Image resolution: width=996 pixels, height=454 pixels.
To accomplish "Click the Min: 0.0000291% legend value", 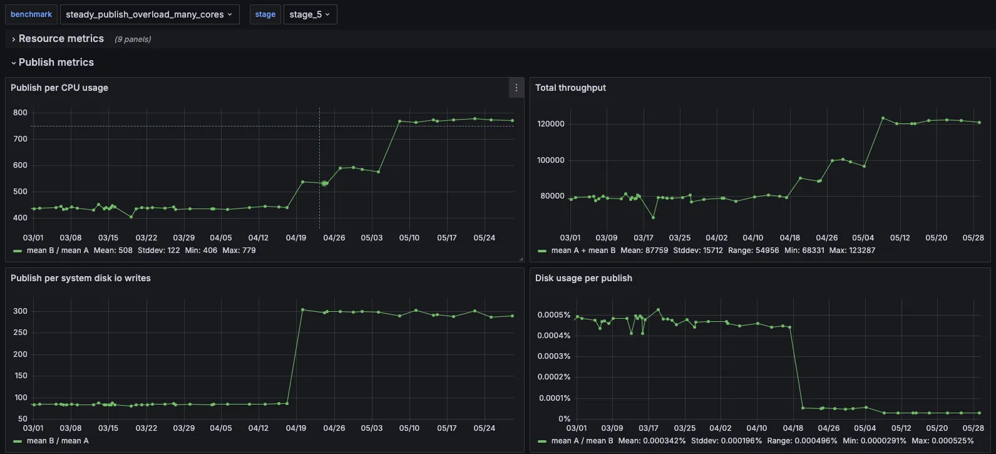I will tap(875, 441).
